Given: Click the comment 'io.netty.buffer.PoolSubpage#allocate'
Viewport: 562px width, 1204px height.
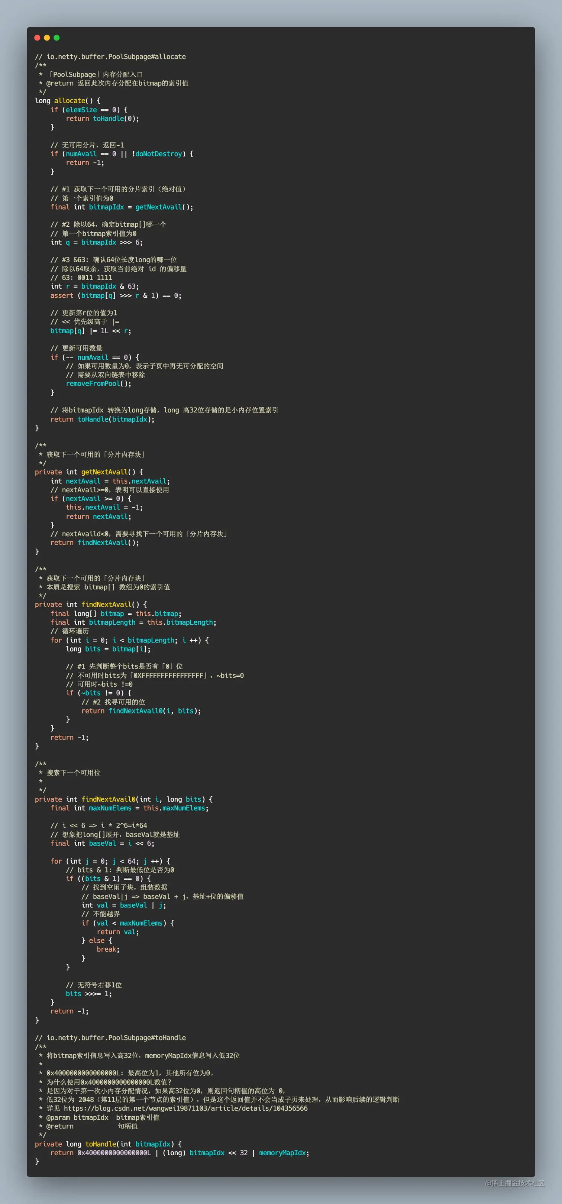Looking at the screenshot, I should click(110, 56).
